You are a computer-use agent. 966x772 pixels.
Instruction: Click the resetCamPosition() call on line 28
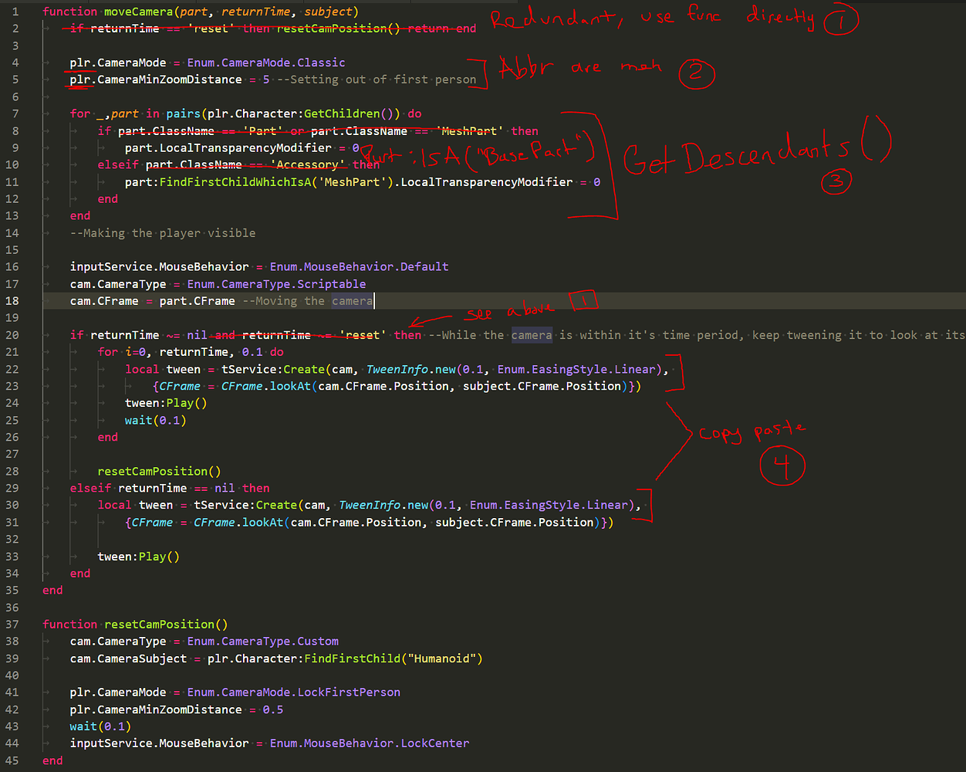[158, 470]
